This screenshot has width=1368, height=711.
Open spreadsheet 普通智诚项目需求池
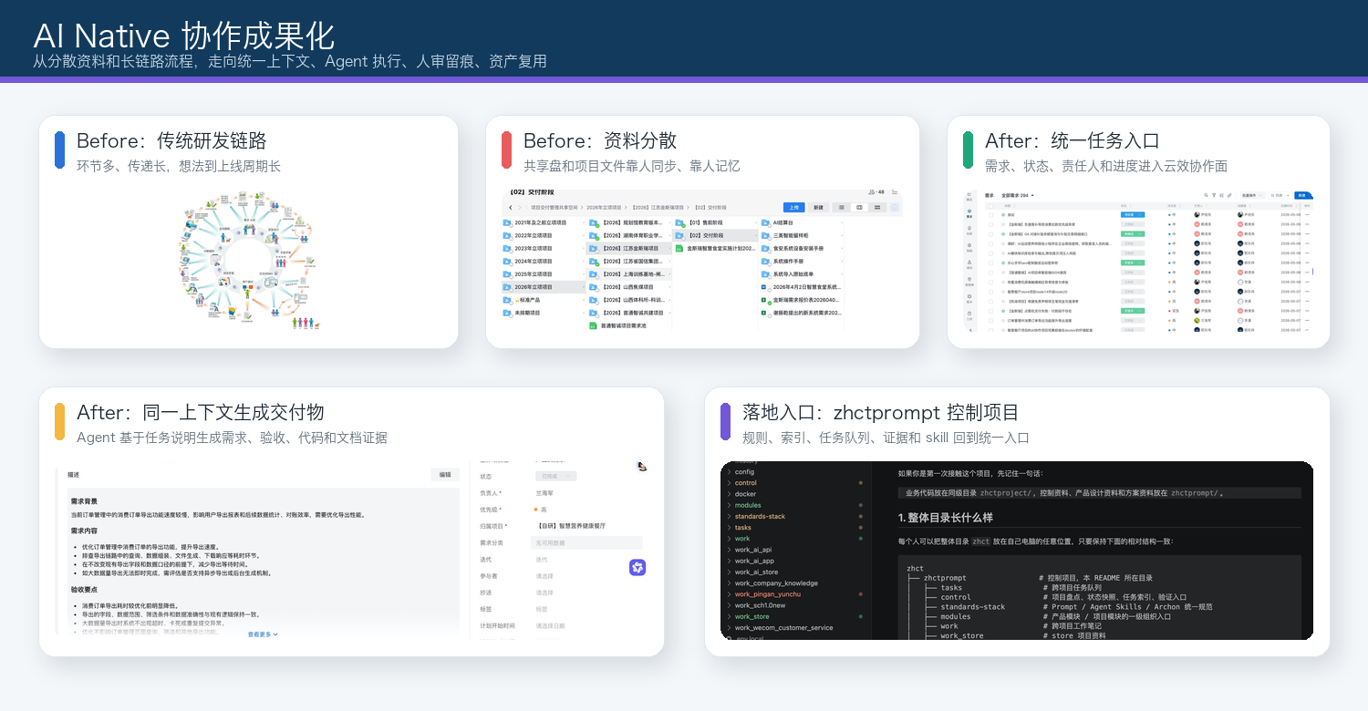click(619, 325)
